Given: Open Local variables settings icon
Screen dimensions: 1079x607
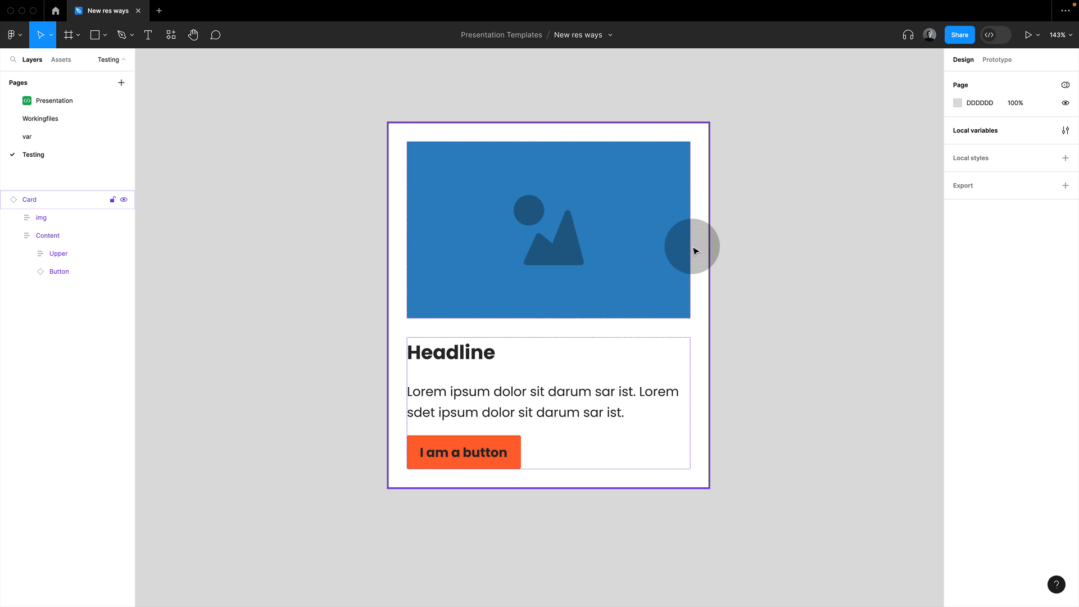Looking at the screenshot, I should 1065,130.
